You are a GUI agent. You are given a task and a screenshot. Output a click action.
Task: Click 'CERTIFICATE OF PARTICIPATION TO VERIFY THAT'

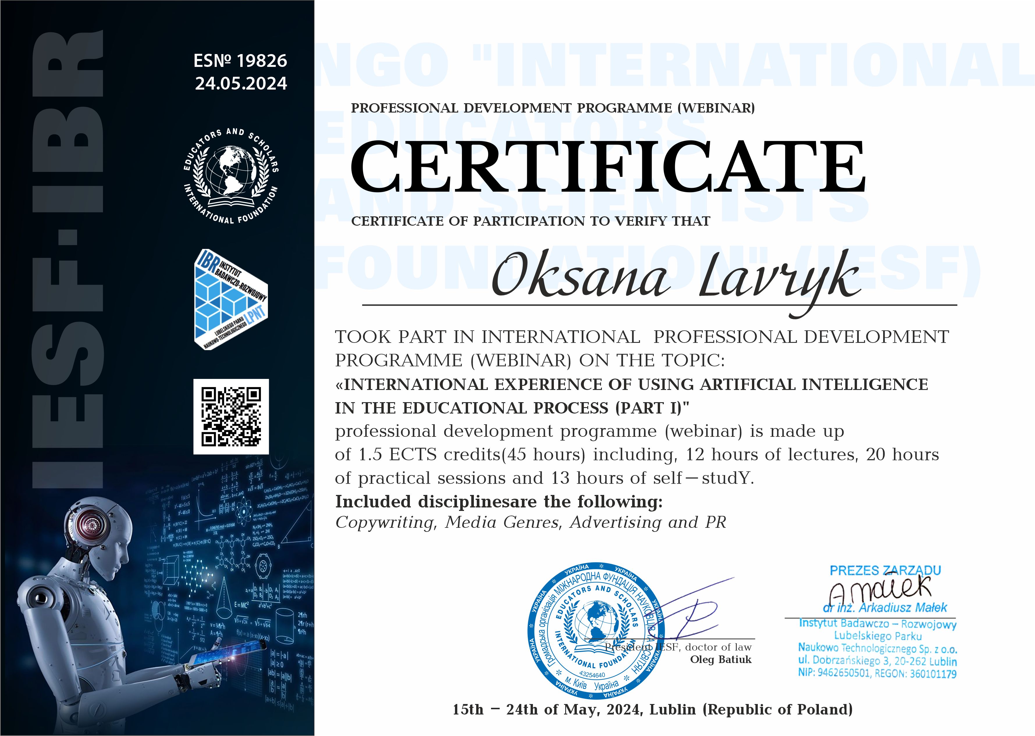coord(530,221)
